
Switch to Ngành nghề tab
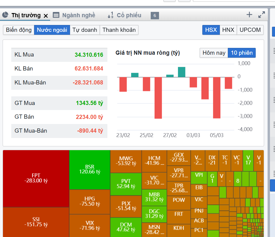pos(79,15)
